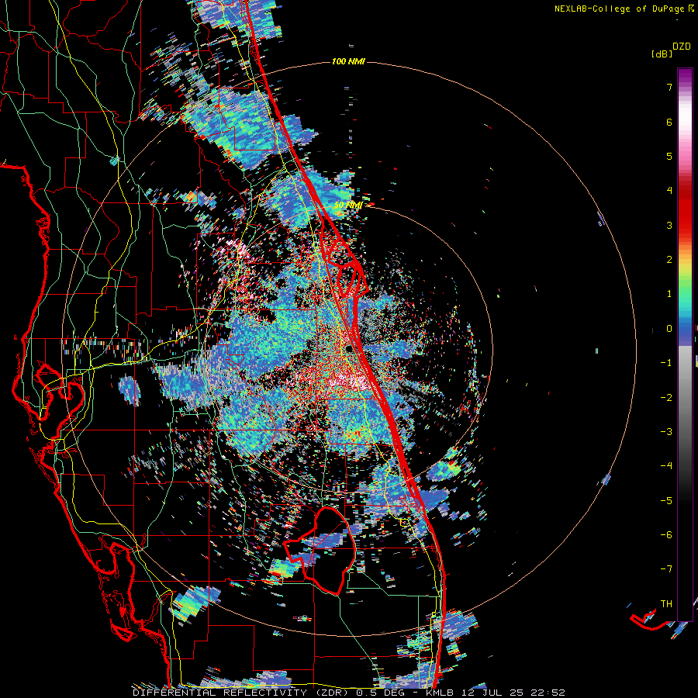Click the 22:52 time stamp

pyautogui.click(x=547, y=693)
